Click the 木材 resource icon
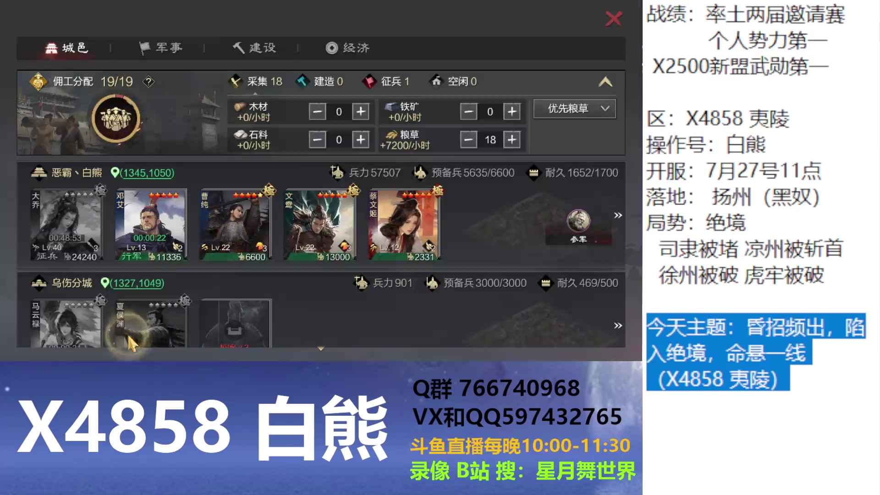 point(240,107)
